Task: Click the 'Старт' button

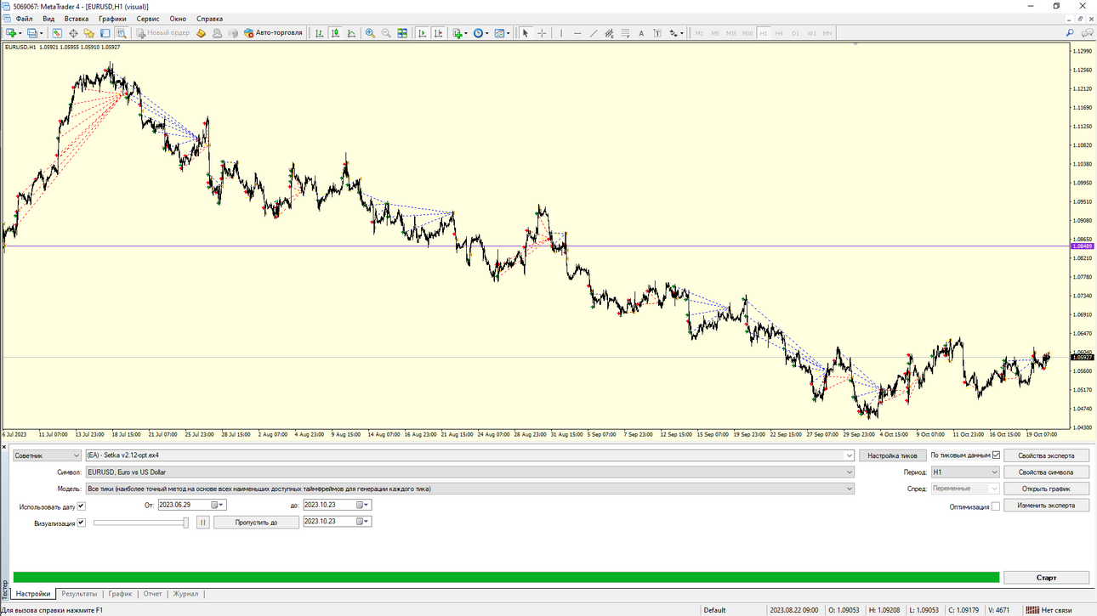Action: [1046, 578]
